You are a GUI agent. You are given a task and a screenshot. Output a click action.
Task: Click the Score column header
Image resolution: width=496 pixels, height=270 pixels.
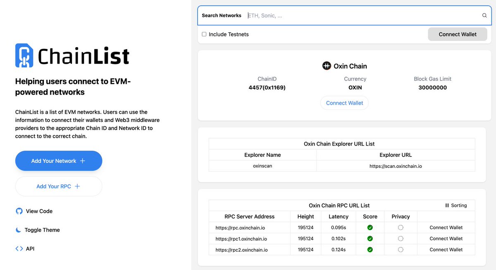click(x=370, y=217)
